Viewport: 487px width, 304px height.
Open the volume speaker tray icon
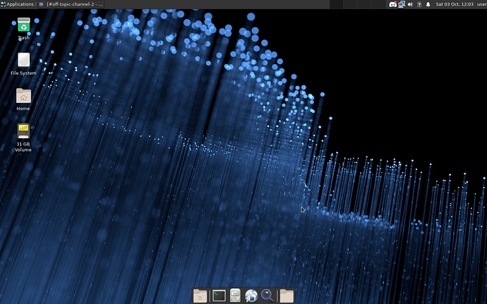coord(410,4)
